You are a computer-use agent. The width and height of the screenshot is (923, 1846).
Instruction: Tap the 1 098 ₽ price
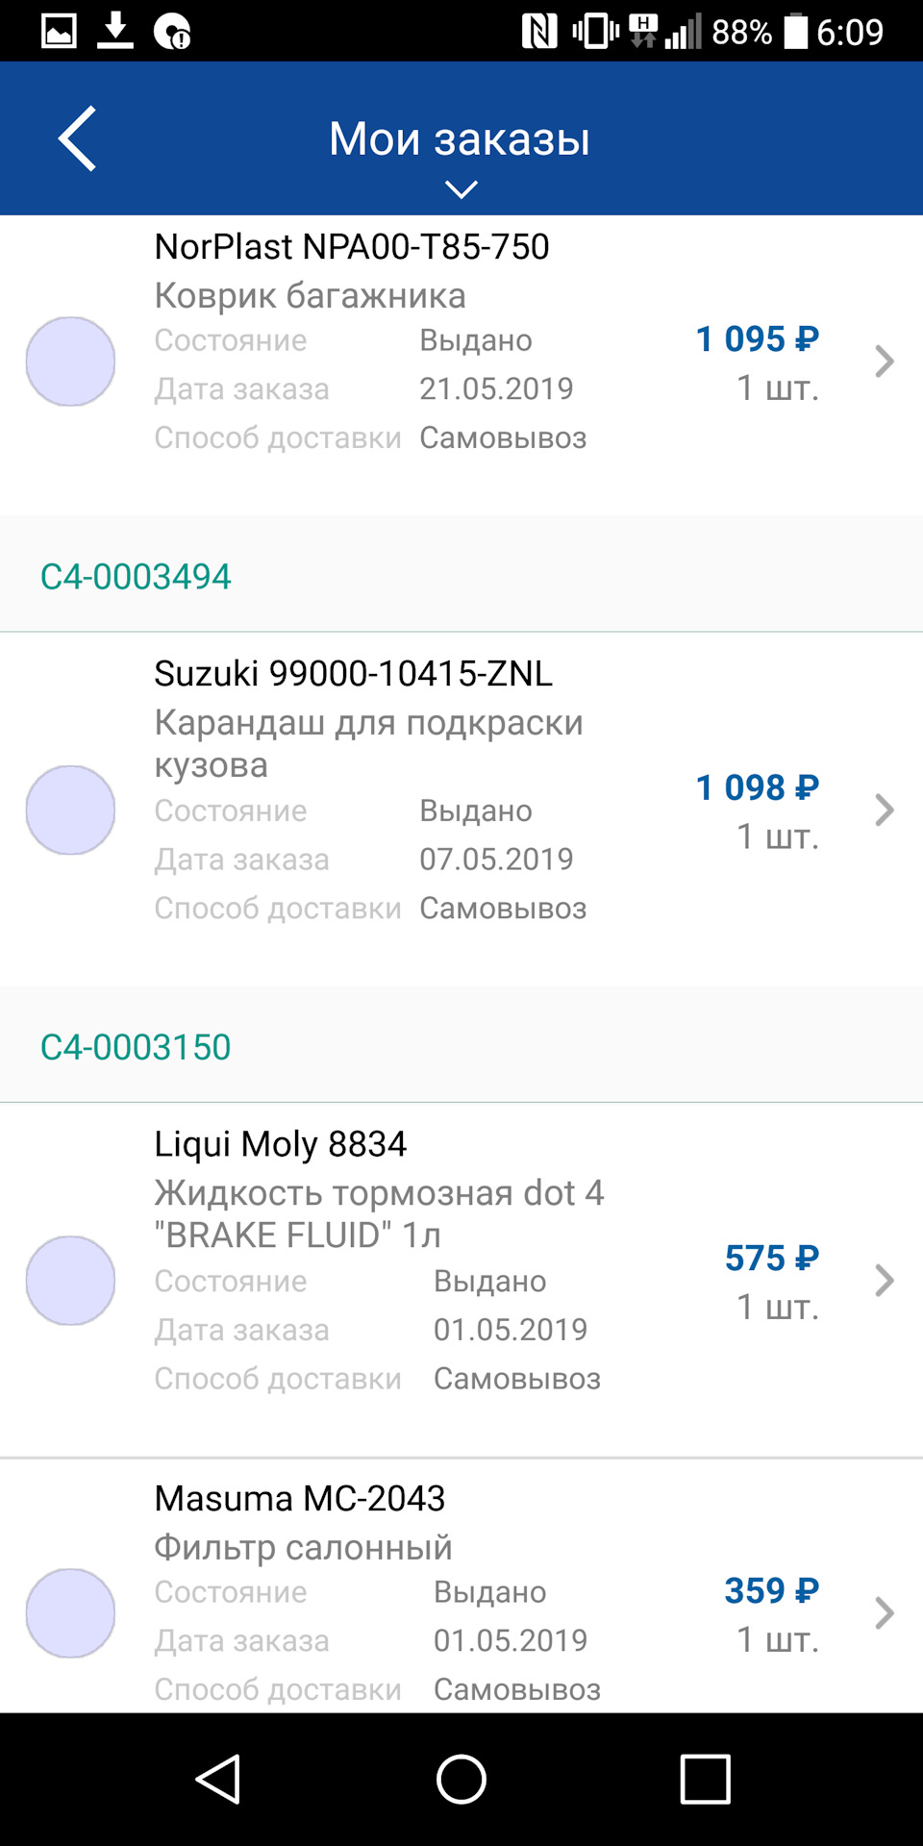pos(757,787)
